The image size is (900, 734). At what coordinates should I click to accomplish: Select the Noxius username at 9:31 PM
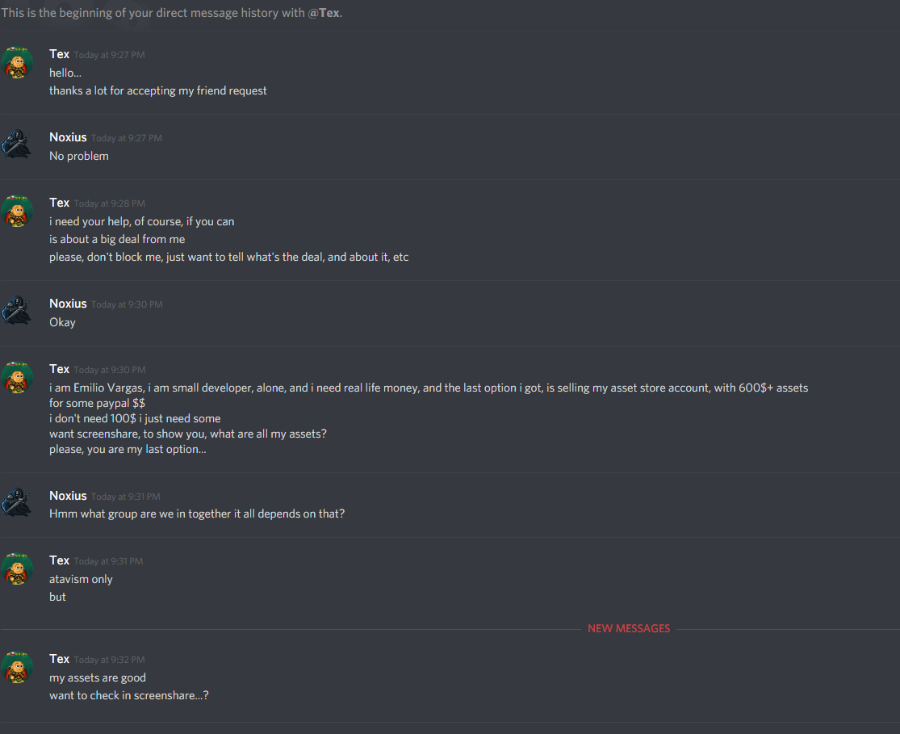68,496
